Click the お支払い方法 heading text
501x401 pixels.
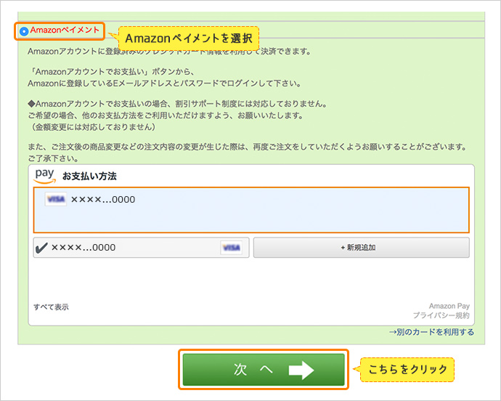[89, 177]
